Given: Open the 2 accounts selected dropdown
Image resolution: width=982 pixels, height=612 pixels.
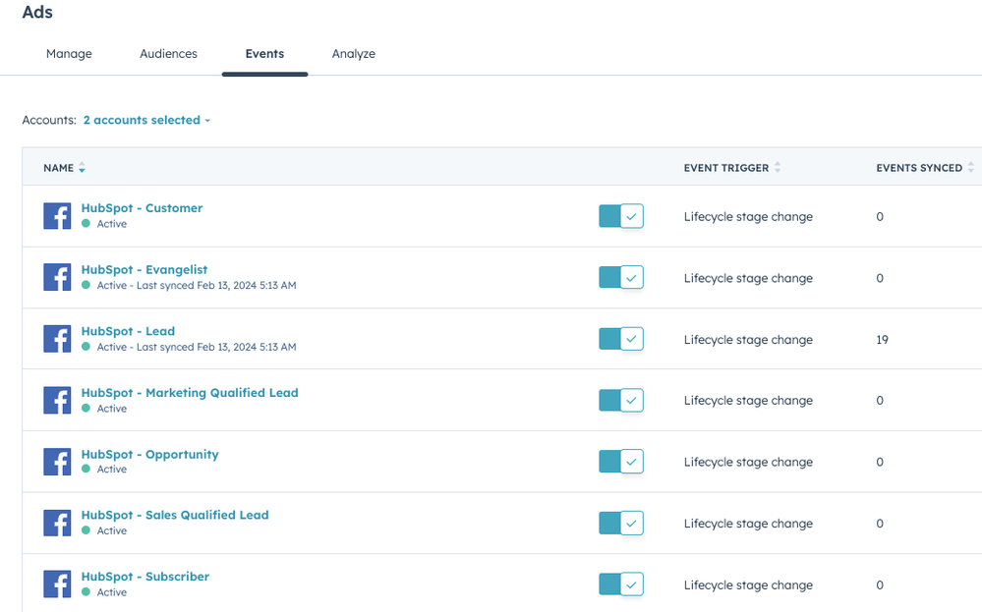Looking at the screenshot, I should click(146, 120).
